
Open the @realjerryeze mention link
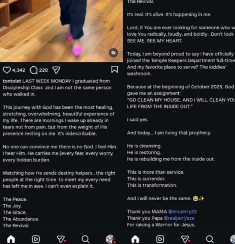tap(179, 218)
